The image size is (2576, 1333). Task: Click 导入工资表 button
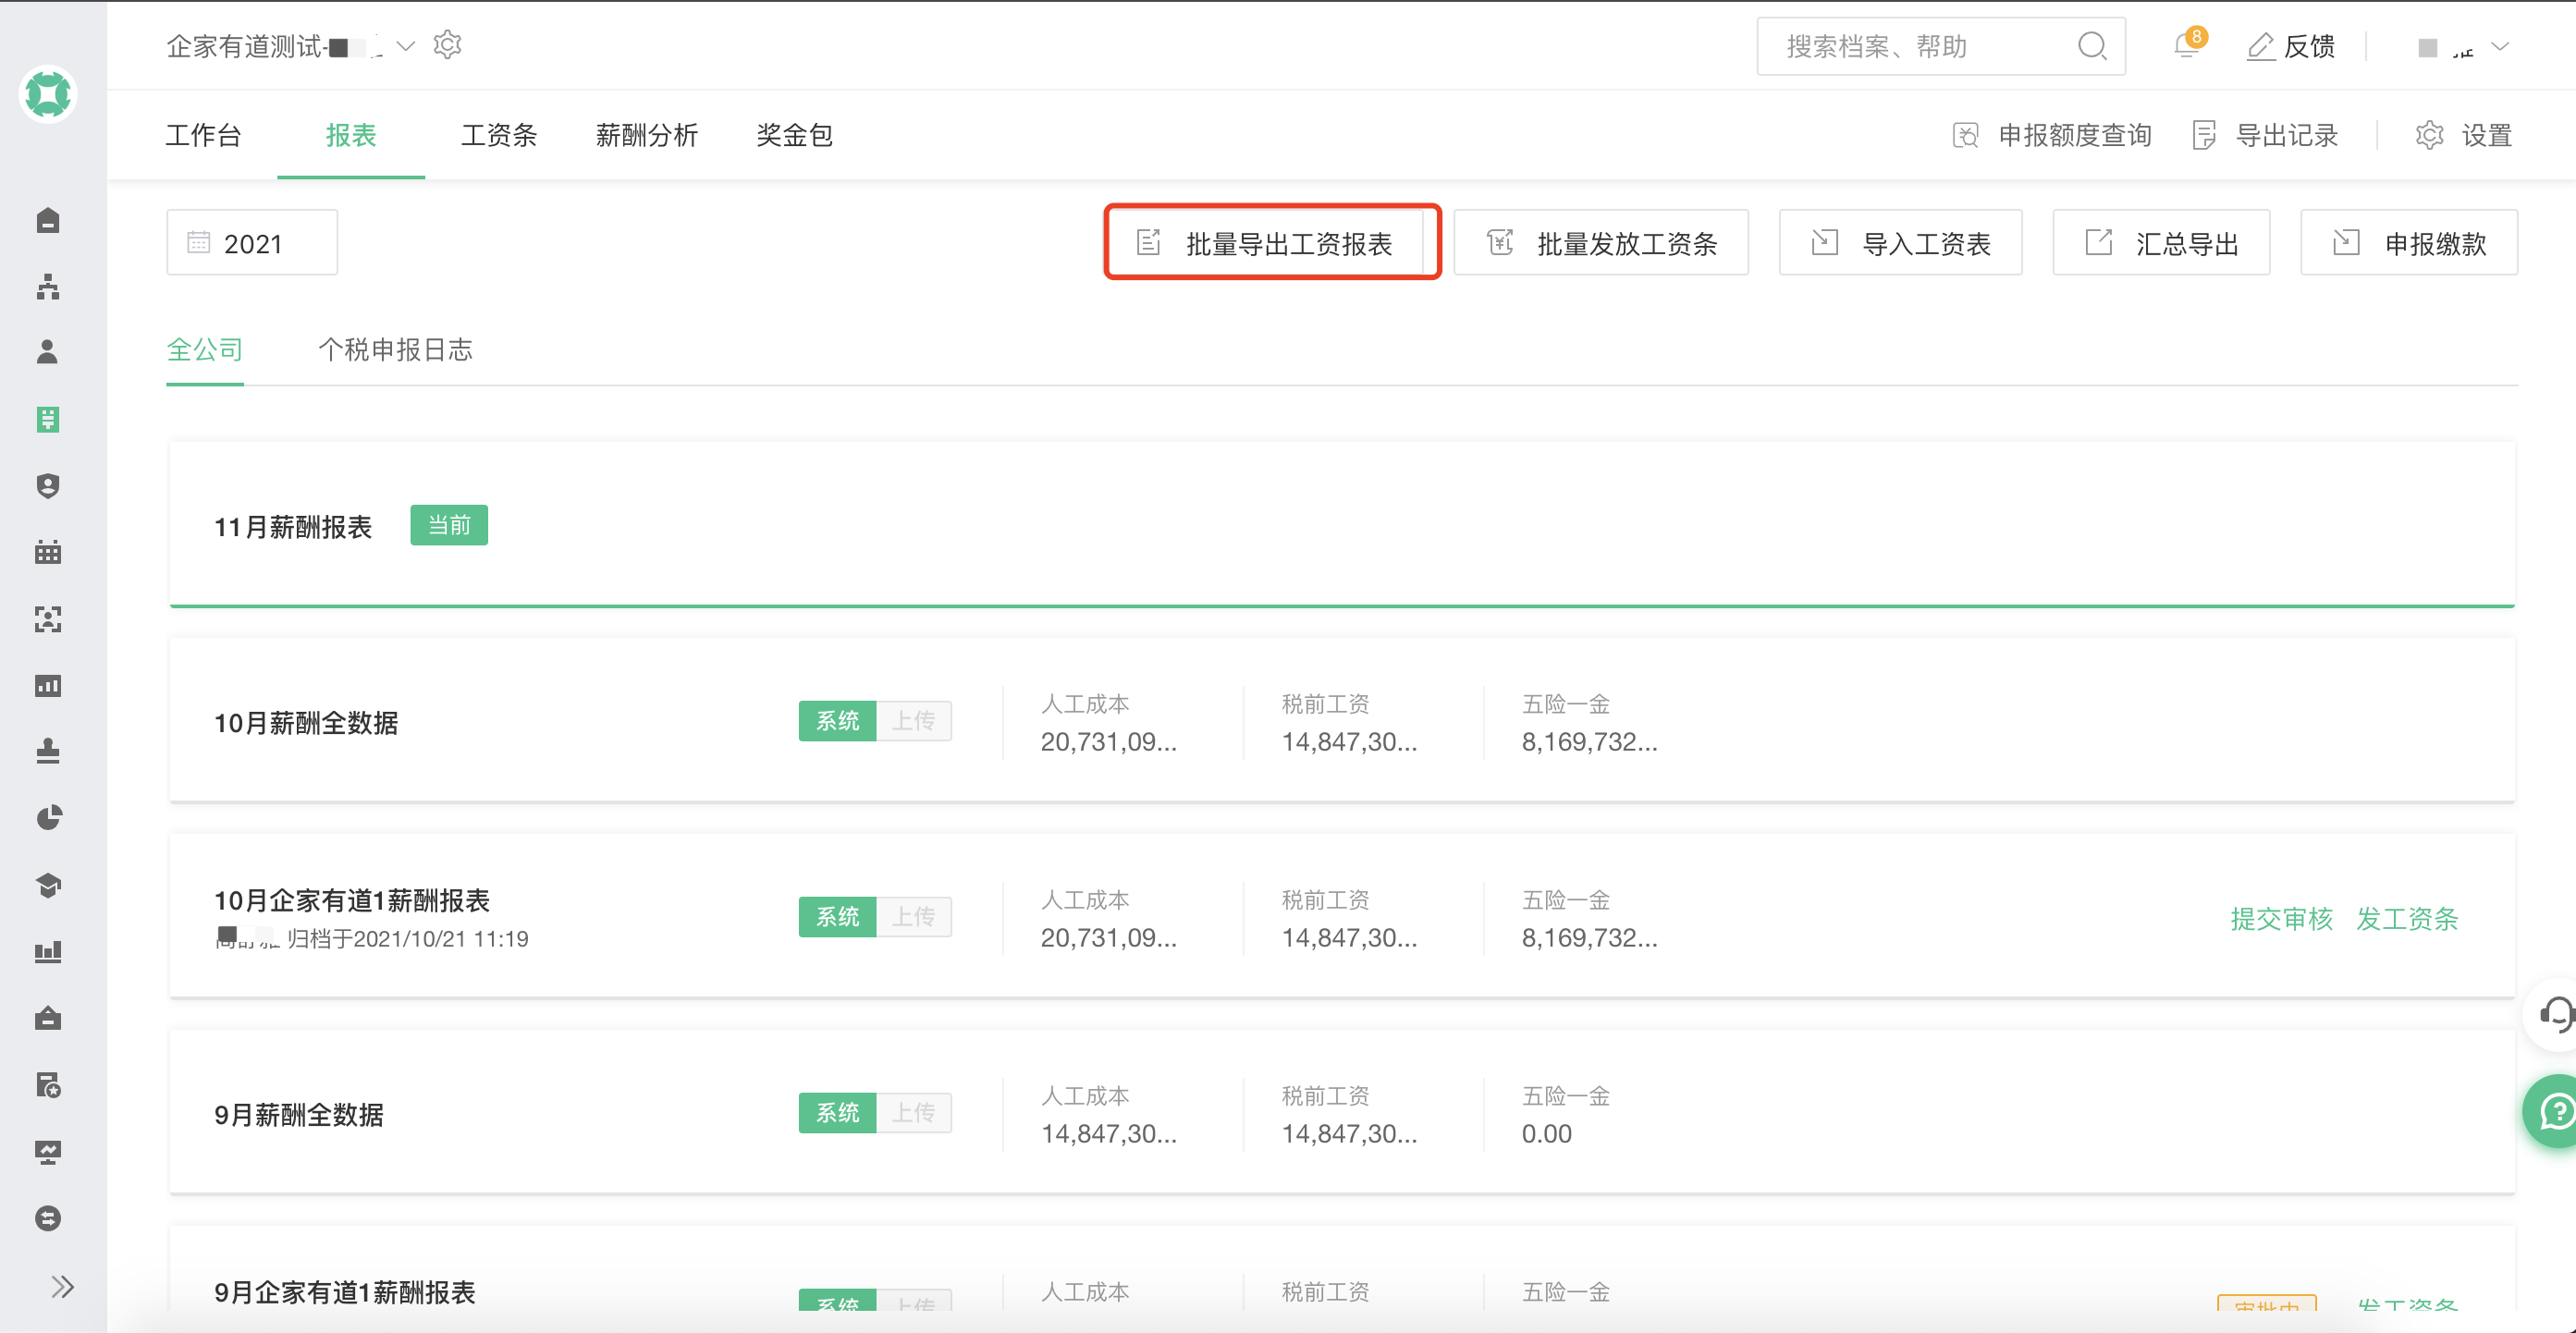coord(1901,243)
